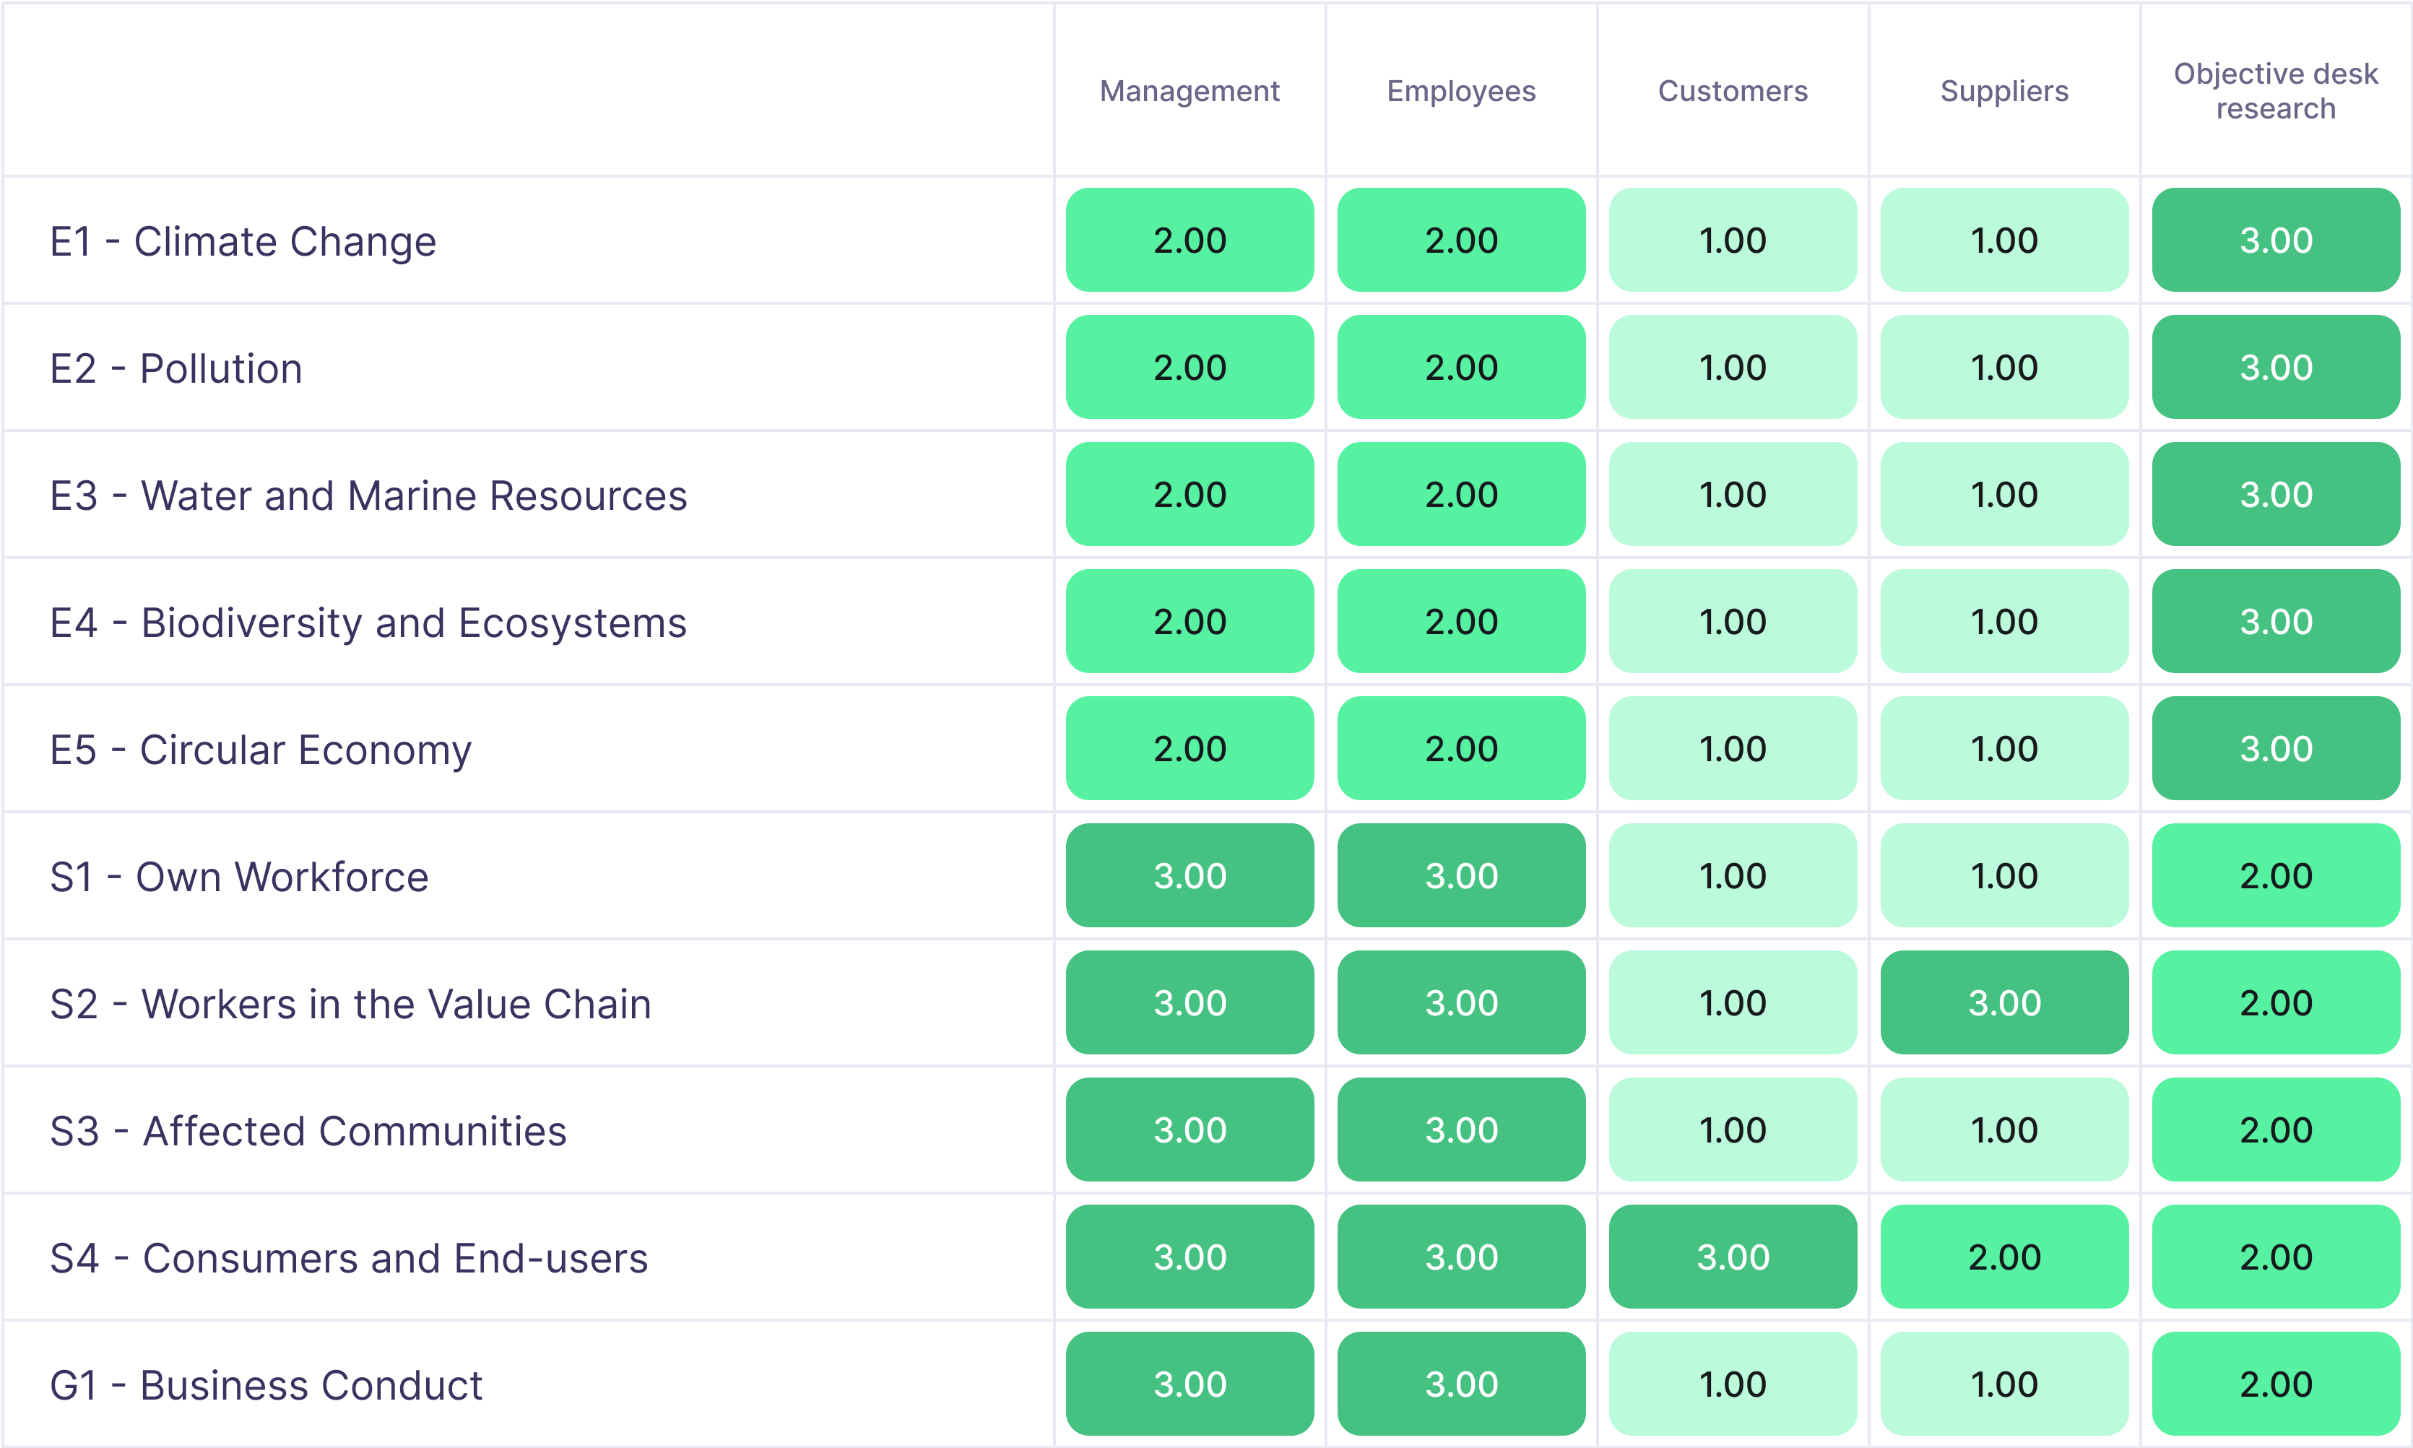Click the Suppliers 2.00 cell for Consumers and End-users
The image size is (2413, 1448).
(x=2003, y=1257)
